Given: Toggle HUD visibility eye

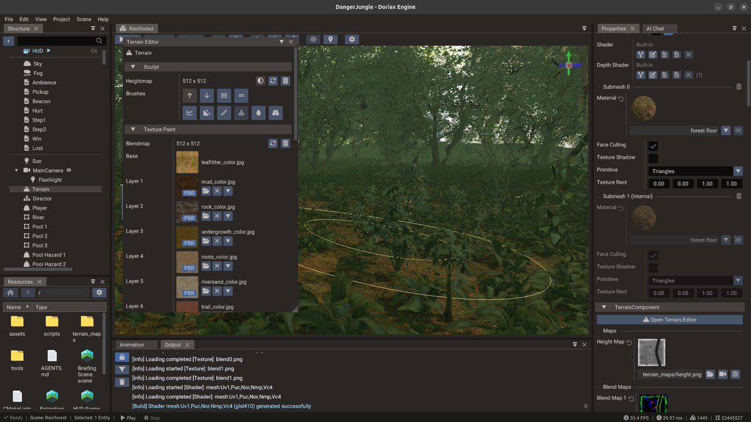Looking at the screenshot, I should pos(94,51).
